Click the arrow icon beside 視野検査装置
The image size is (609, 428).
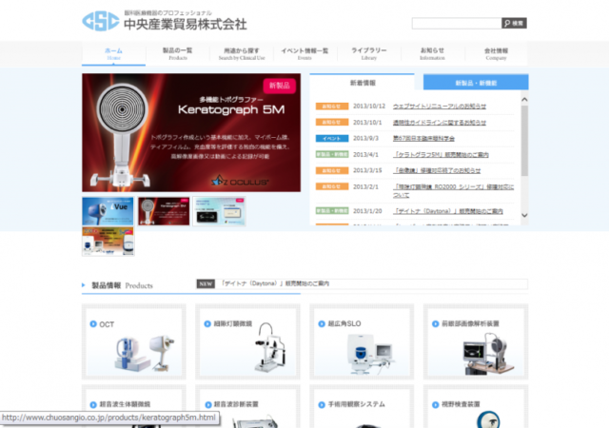(x=436, y=404)
